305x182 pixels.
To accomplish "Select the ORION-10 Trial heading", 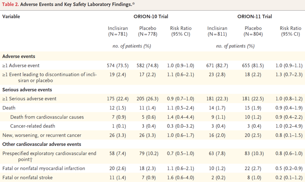I will [x=151, y=16].
